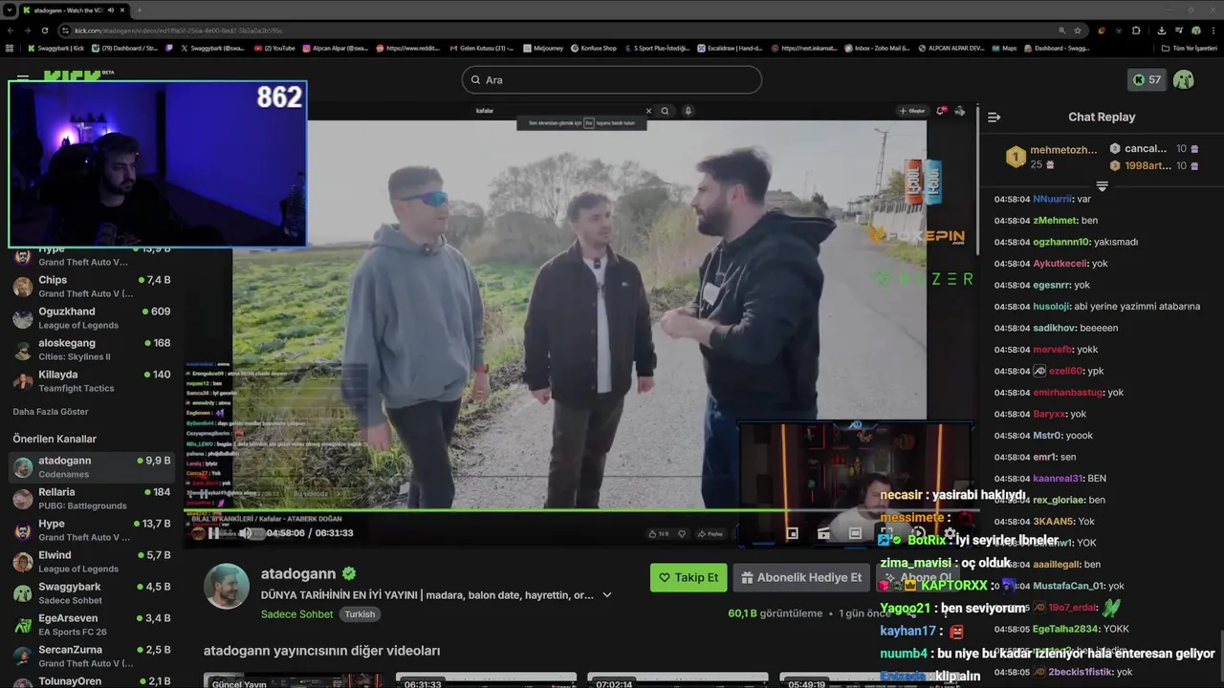Open SercanZurna channel in sidebar
This screenshot has height=688, width=1224.
92,656
